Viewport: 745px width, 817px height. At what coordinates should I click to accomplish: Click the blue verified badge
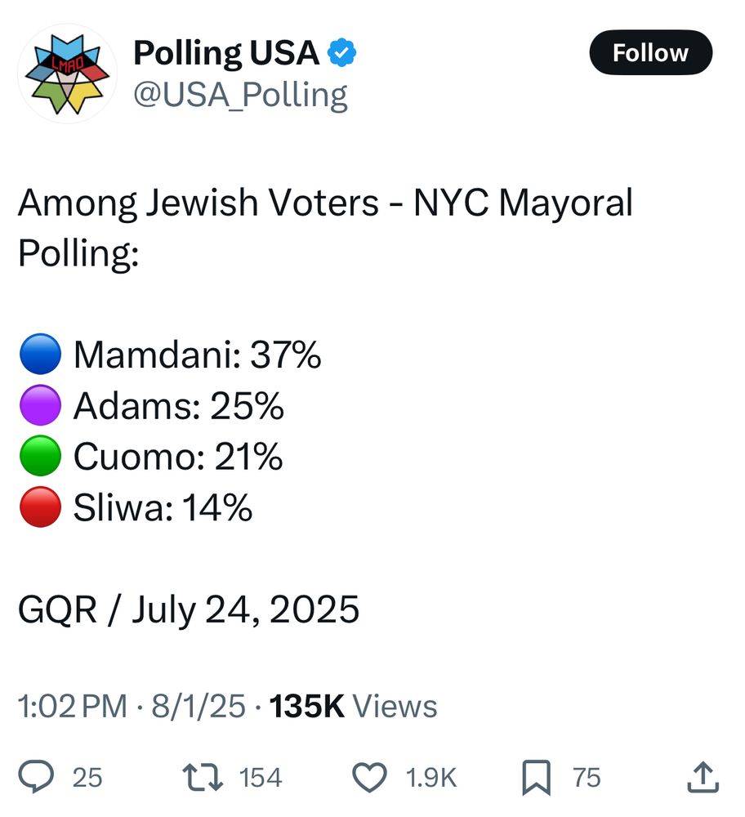[x=341, y=52]
